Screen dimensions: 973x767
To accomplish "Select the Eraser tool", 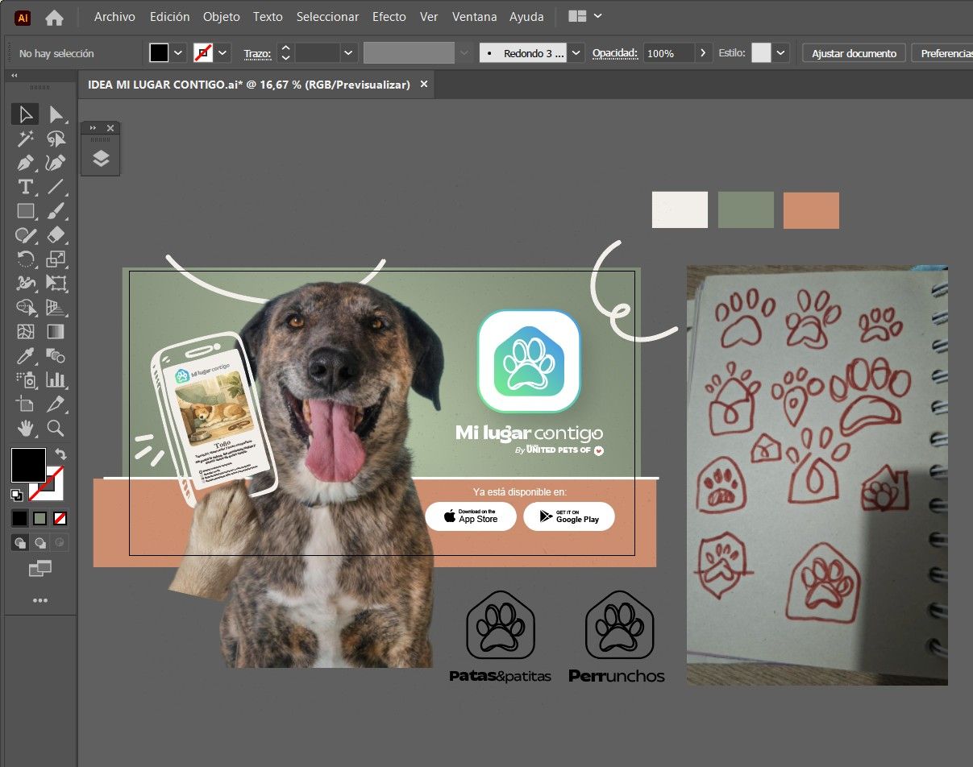I will (56, 235).
